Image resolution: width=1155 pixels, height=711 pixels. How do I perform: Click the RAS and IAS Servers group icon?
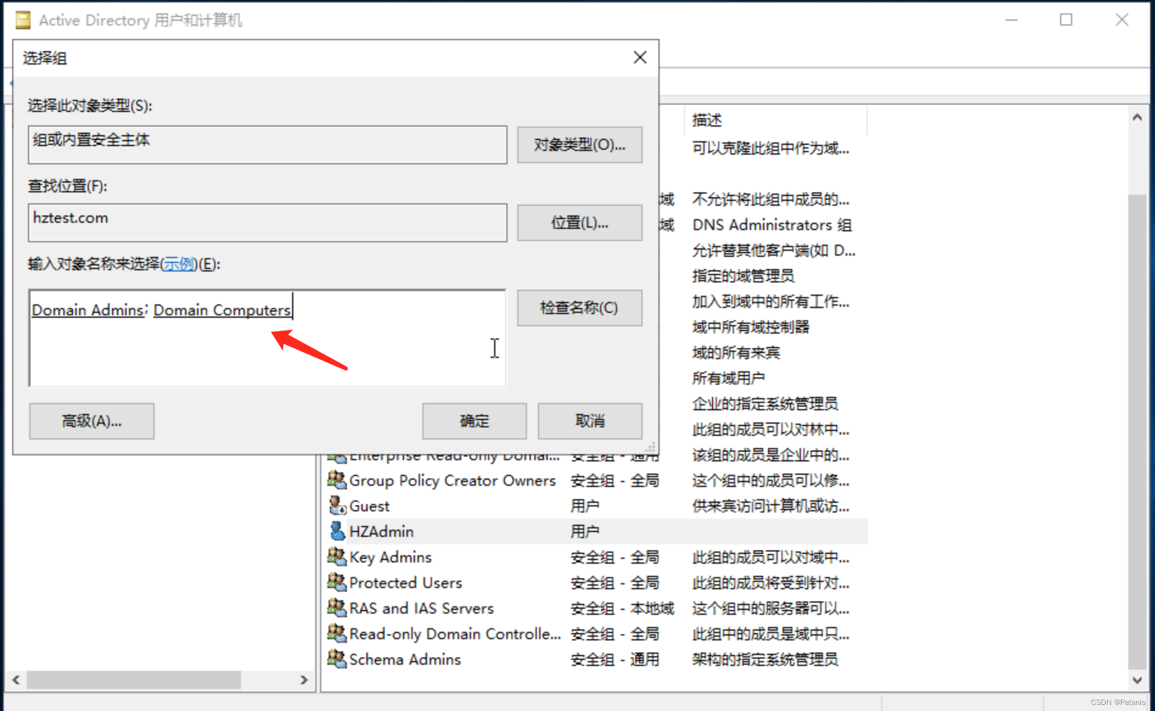(x=337, y=608)
